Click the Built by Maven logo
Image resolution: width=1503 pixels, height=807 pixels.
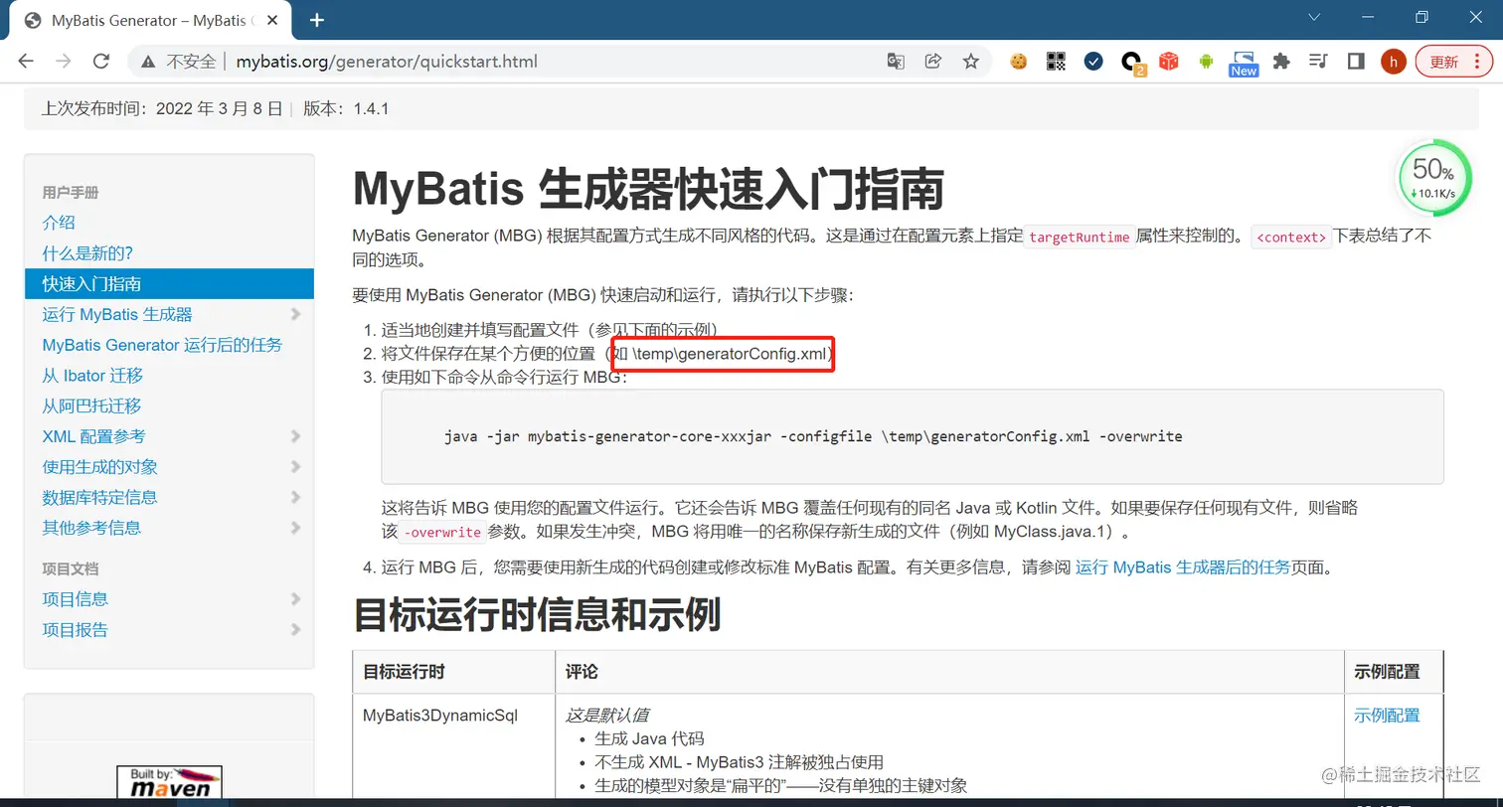(169, 783)
